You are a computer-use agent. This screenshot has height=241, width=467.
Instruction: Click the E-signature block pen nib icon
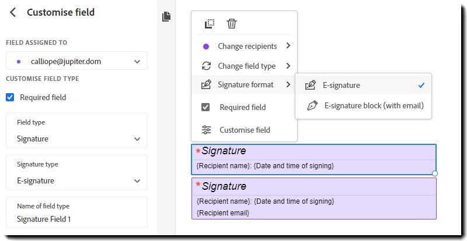click(x=312, y=105)
